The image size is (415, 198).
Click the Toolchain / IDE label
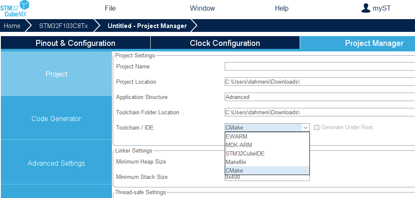click(x=135, y=128)
